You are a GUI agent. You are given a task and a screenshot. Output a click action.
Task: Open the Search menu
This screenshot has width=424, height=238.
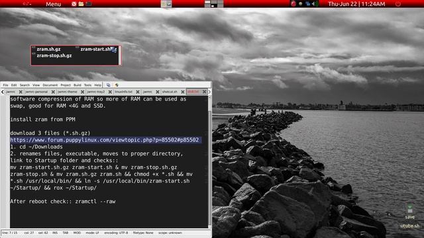25,85
